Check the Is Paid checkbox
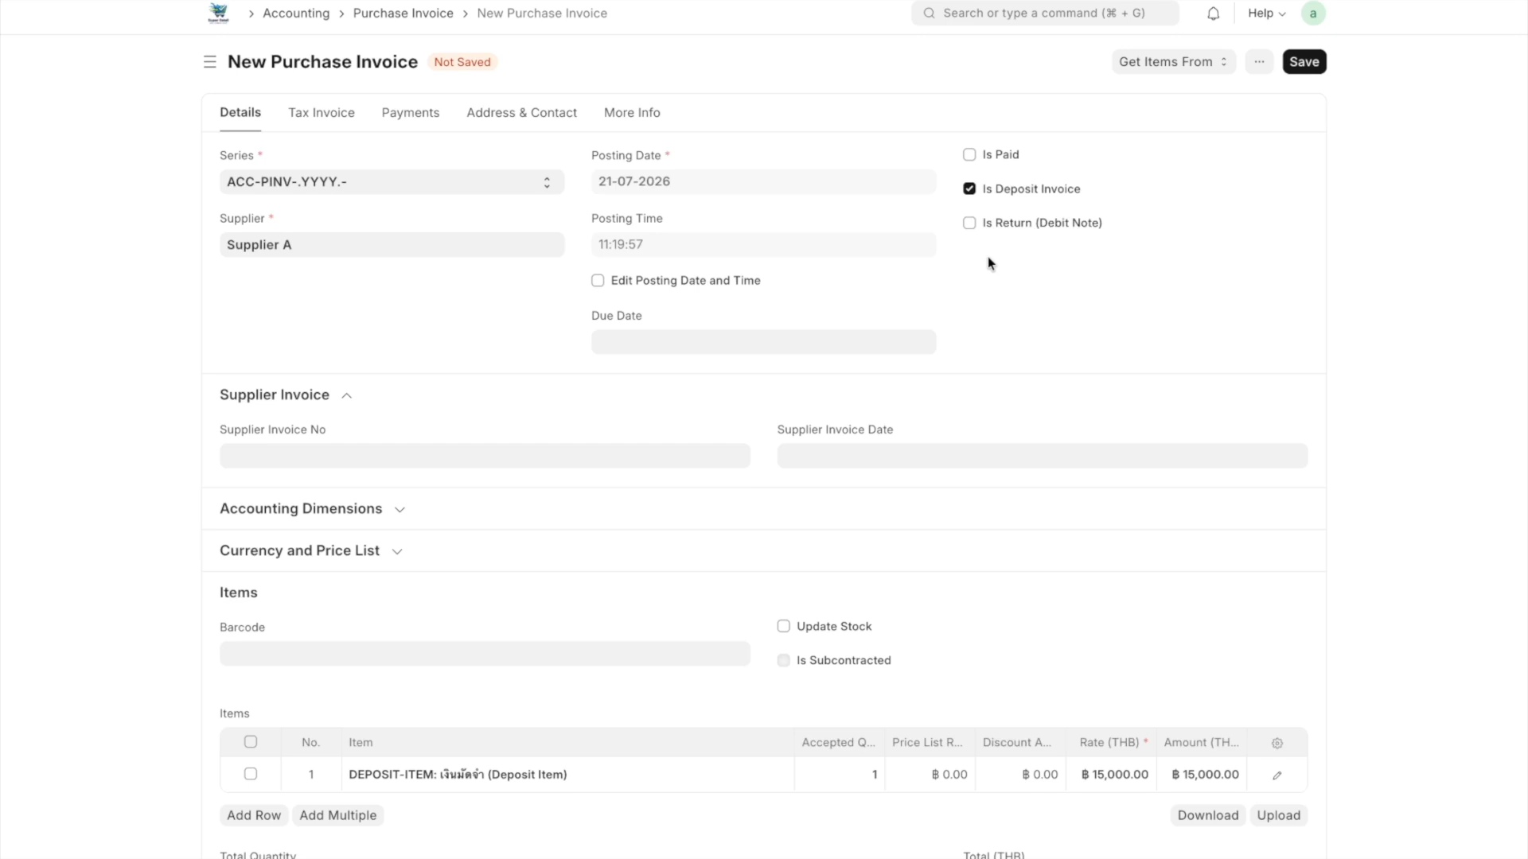The height and width of the screenshot is (859, 1528). pyautogui.click(x=969, y=155)
